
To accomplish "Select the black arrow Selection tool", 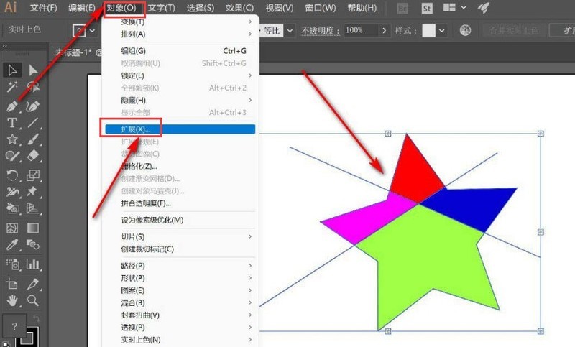I will [x=12, y=70].
